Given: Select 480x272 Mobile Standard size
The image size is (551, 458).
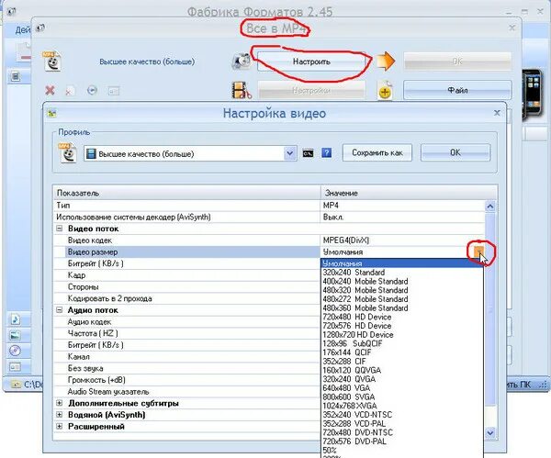Looking at the screenshot, I should pyautogui.click(x=402, y=299).
